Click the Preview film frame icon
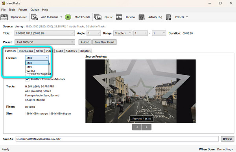The image size is (236, 152). (x=119, y=17)
